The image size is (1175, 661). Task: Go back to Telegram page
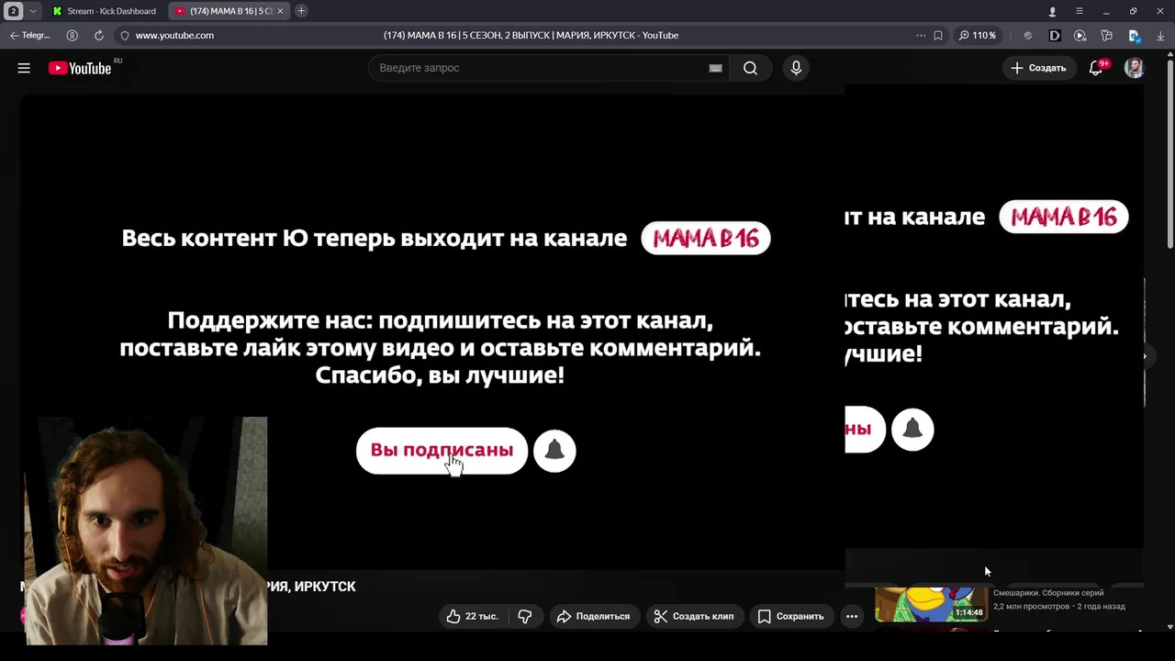click(x=29, y=36)
